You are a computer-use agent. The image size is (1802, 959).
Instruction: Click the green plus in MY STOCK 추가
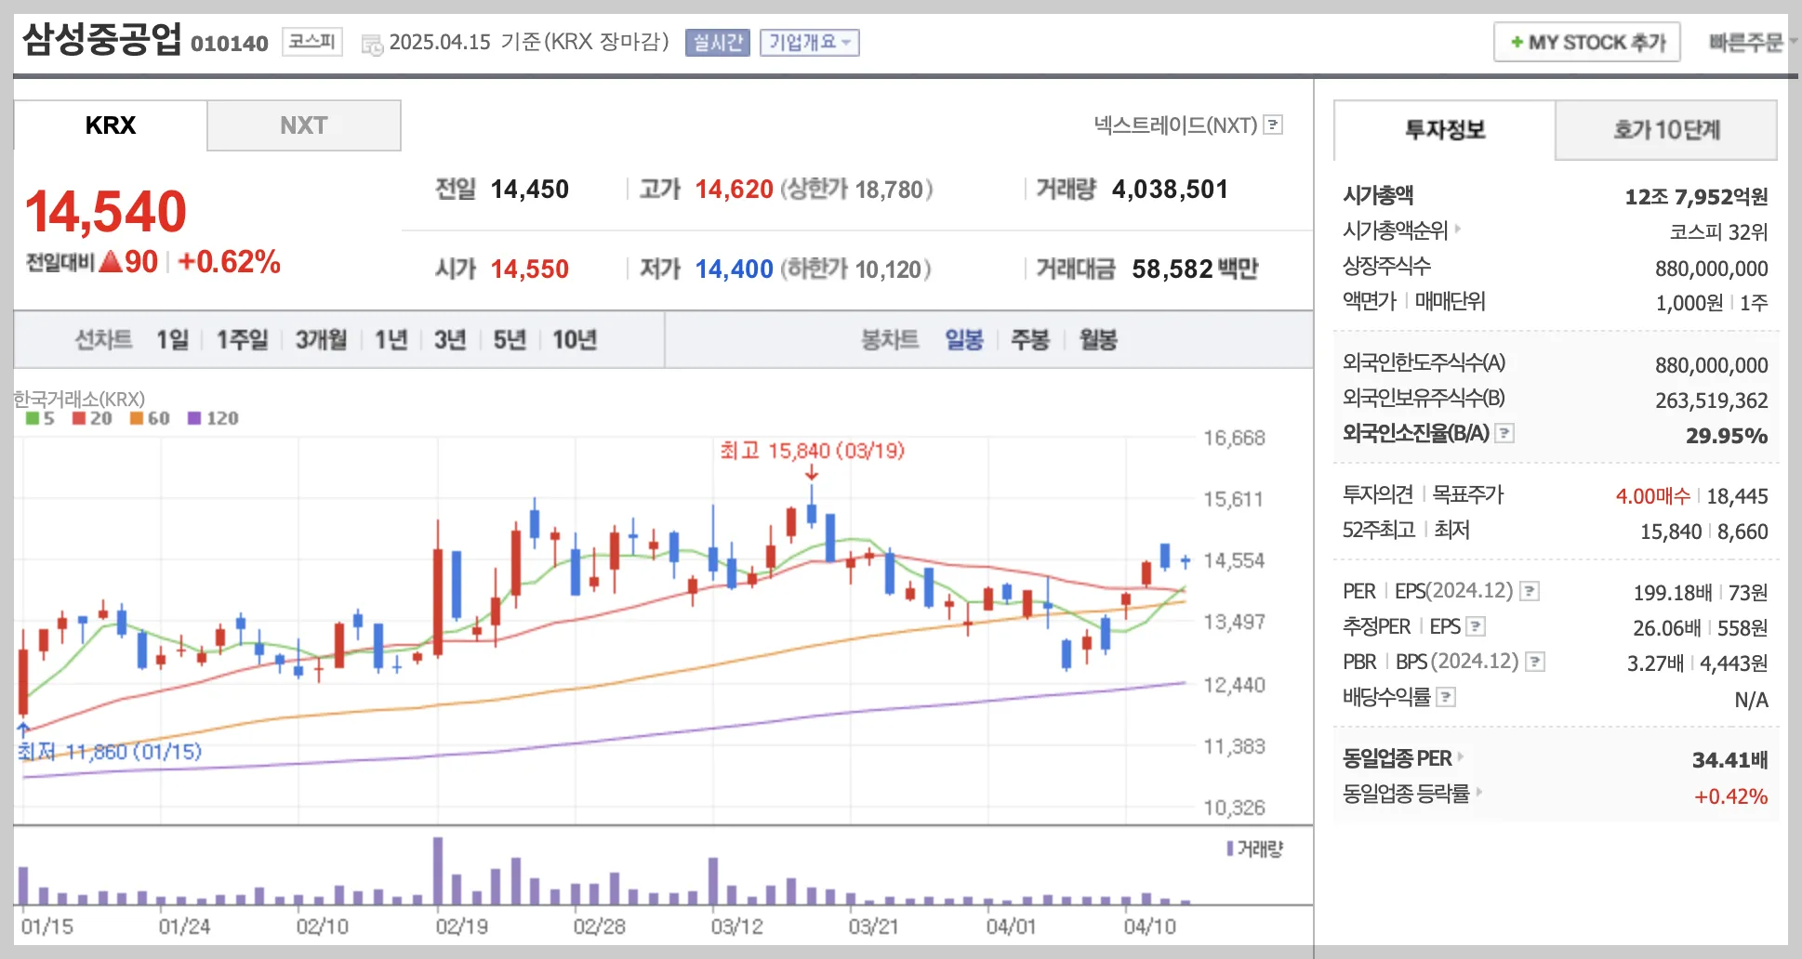[x=1517, y=42]
